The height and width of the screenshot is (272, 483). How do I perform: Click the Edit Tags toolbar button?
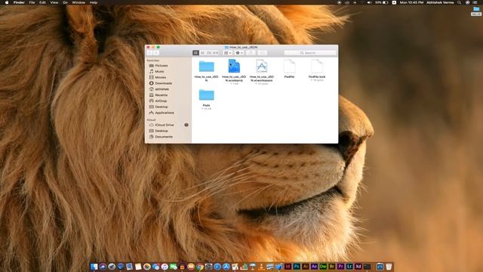263,53
